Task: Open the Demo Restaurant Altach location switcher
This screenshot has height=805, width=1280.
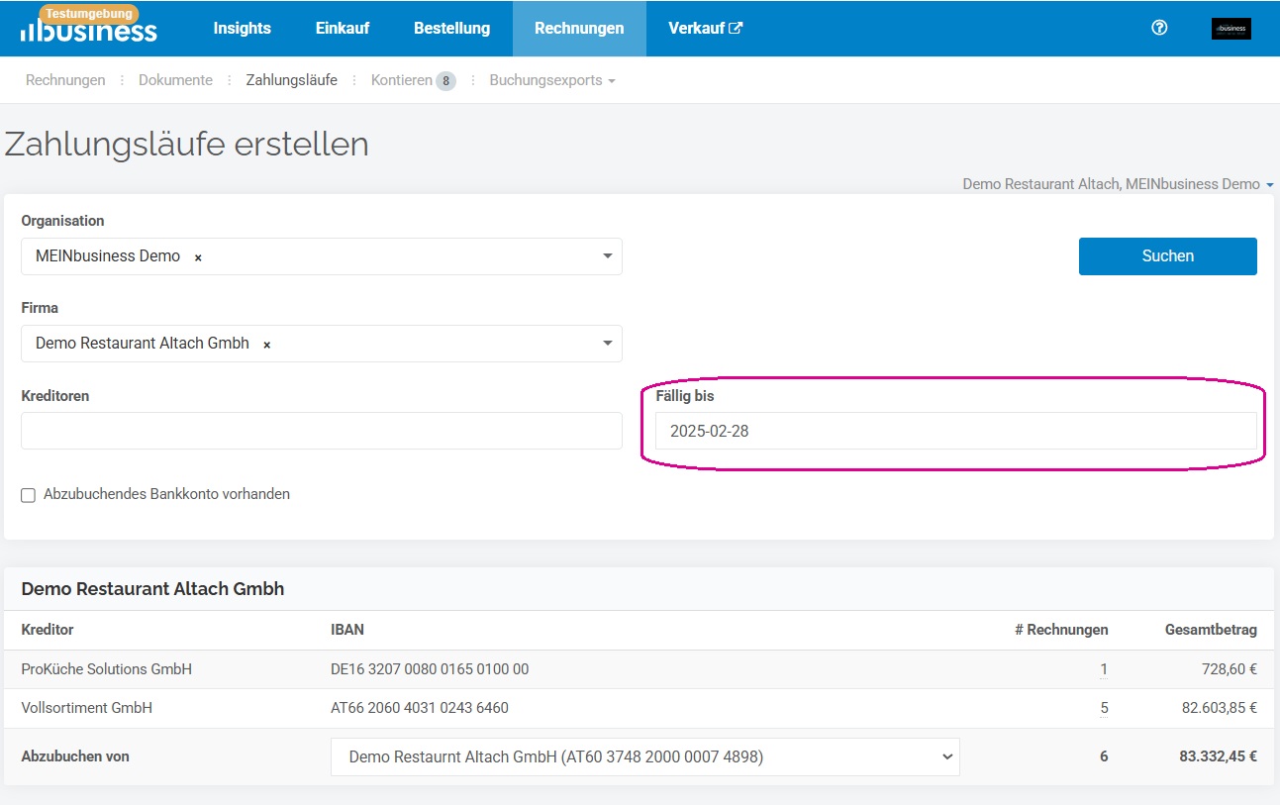Action: [x=1118, y=184]
